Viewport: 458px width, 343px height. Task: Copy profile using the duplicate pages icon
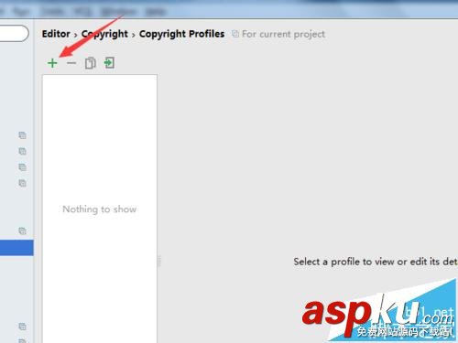pos(91,63)
